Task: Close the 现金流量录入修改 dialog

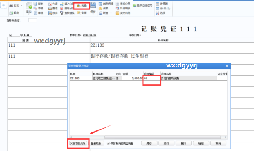Action: 227,66
